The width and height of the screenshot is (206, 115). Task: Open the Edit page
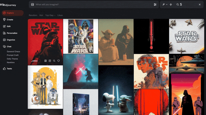tap(8, 26)
